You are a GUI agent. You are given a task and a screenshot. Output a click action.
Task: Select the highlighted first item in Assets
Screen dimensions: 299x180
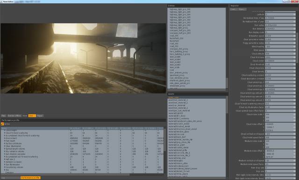click(x=196, y=97)
